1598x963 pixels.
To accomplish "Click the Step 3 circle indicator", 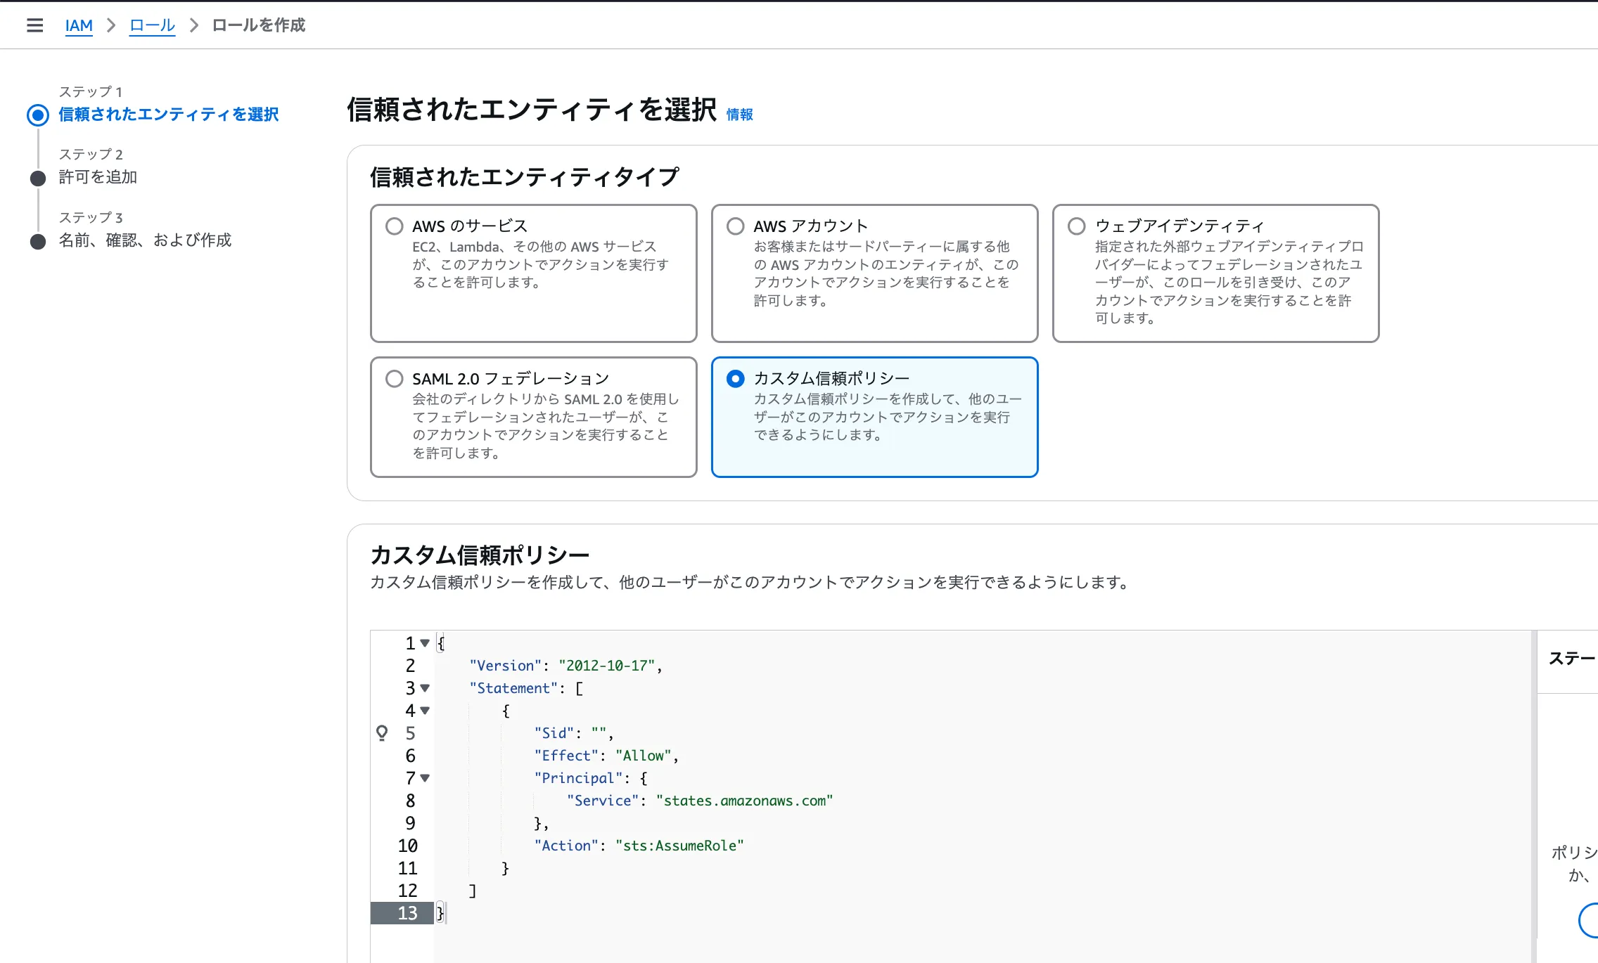I will pos(38,241).
